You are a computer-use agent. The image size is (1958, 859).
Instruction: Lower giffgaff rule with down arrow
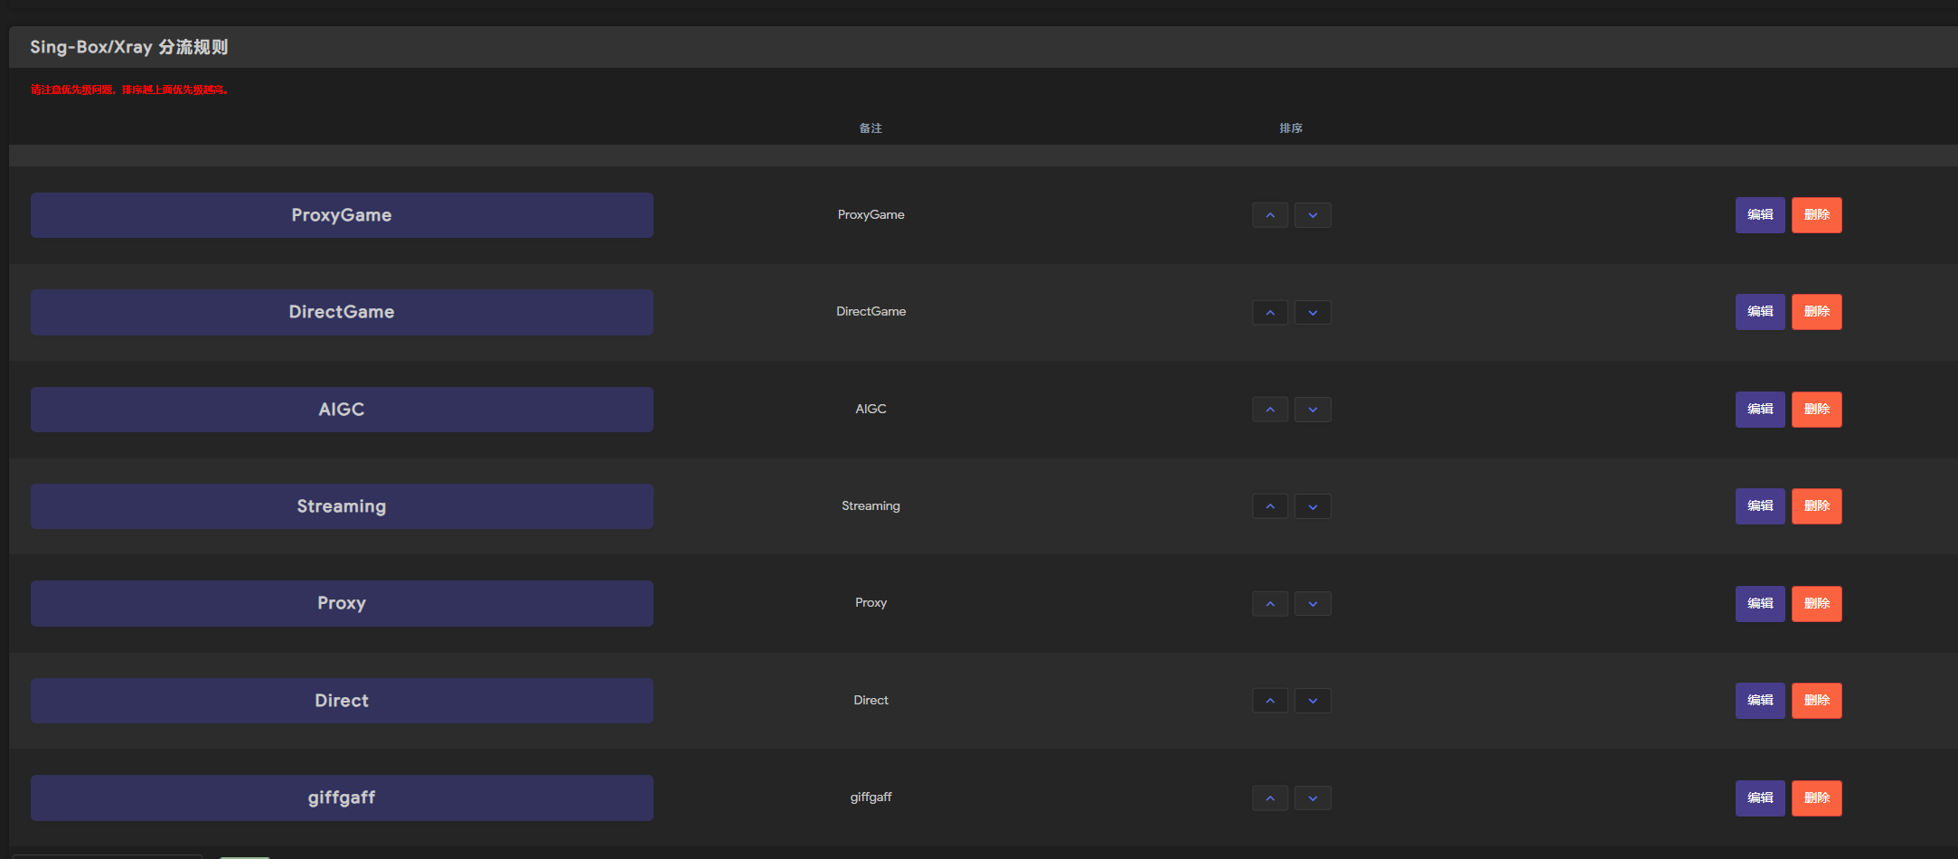[x=1313, y=798]
